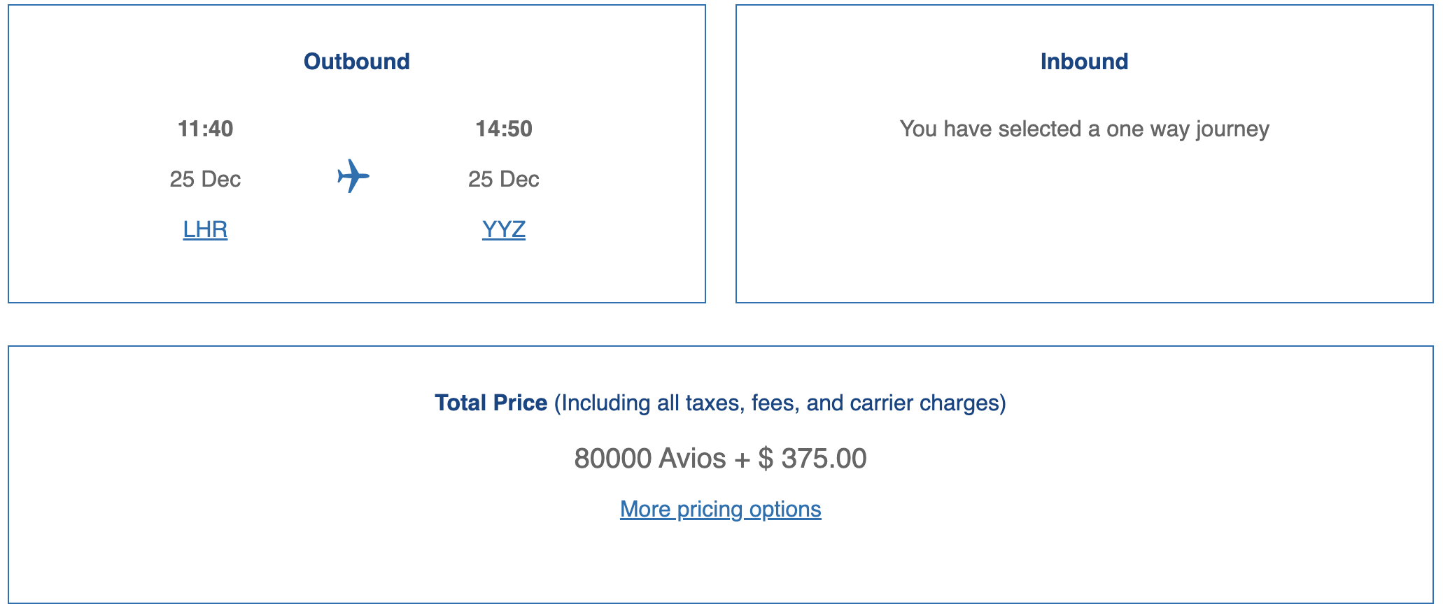Click the 25 Dec date above LHR
The image size is (1443, 611).
click(x=205, y=179)
